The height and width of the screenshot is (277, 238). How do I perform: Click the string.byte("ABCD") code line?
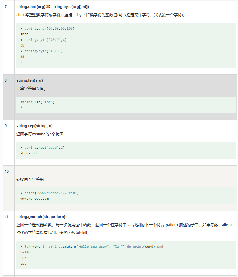coord(41,51)
